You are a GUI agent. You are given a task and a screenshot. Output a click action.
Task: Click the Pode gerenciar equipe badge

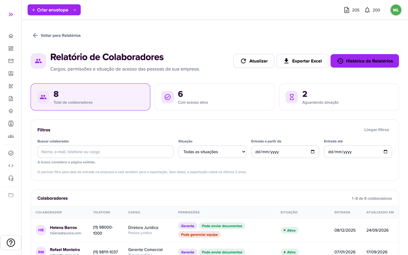coord(199,234)
